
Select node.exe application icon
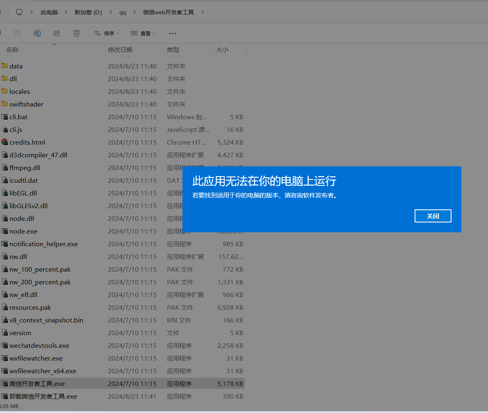5,231
